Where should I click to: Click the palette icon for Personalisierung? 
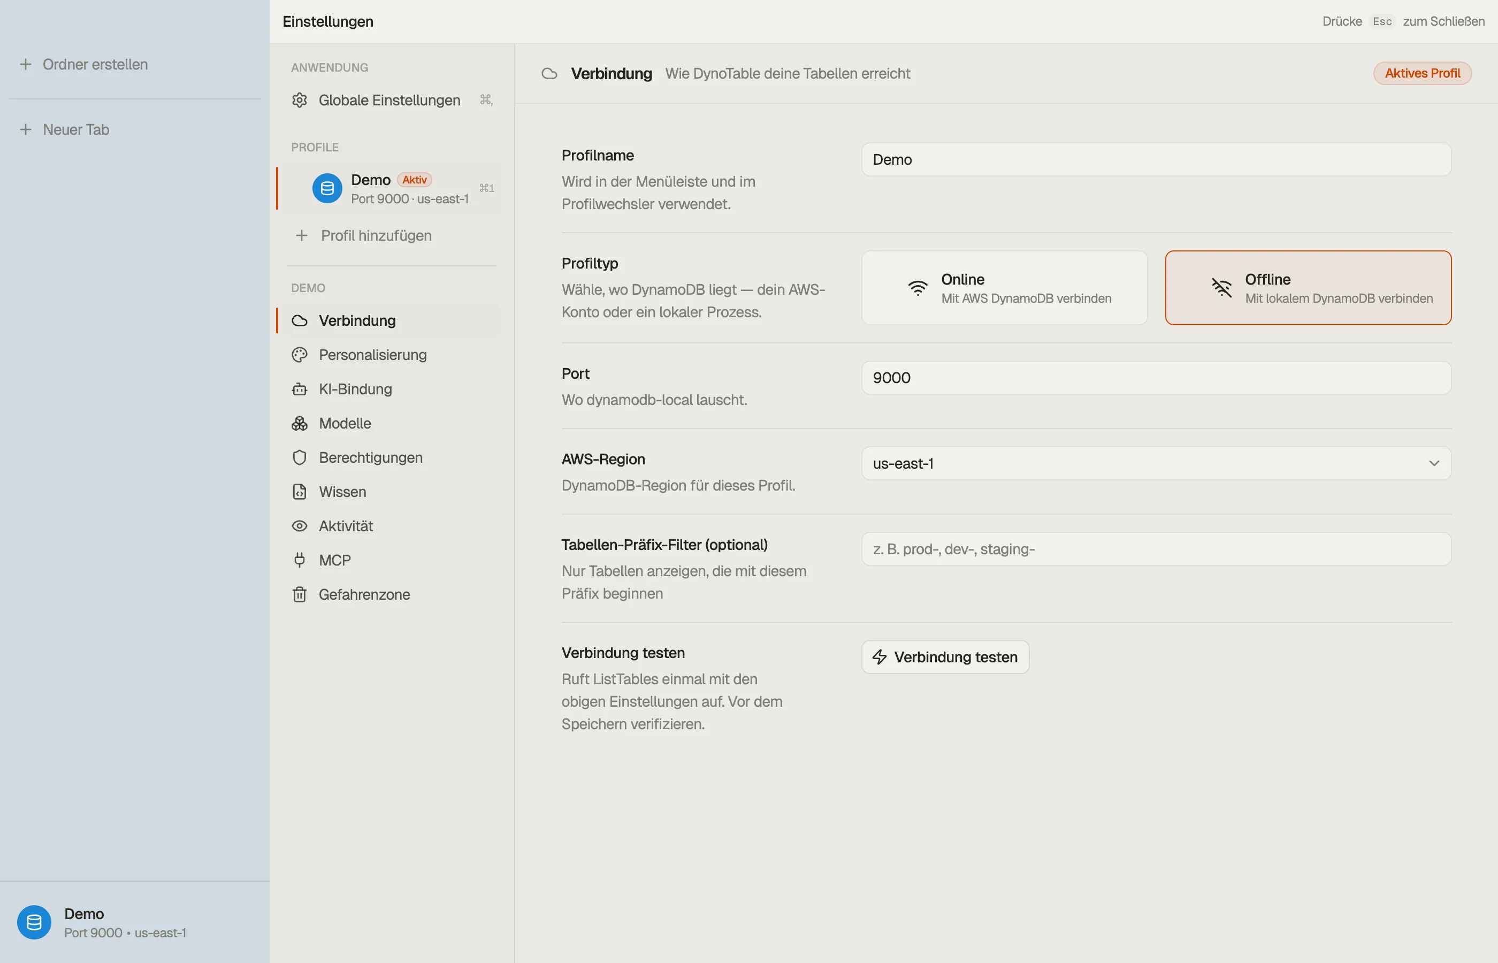[300, 355]
